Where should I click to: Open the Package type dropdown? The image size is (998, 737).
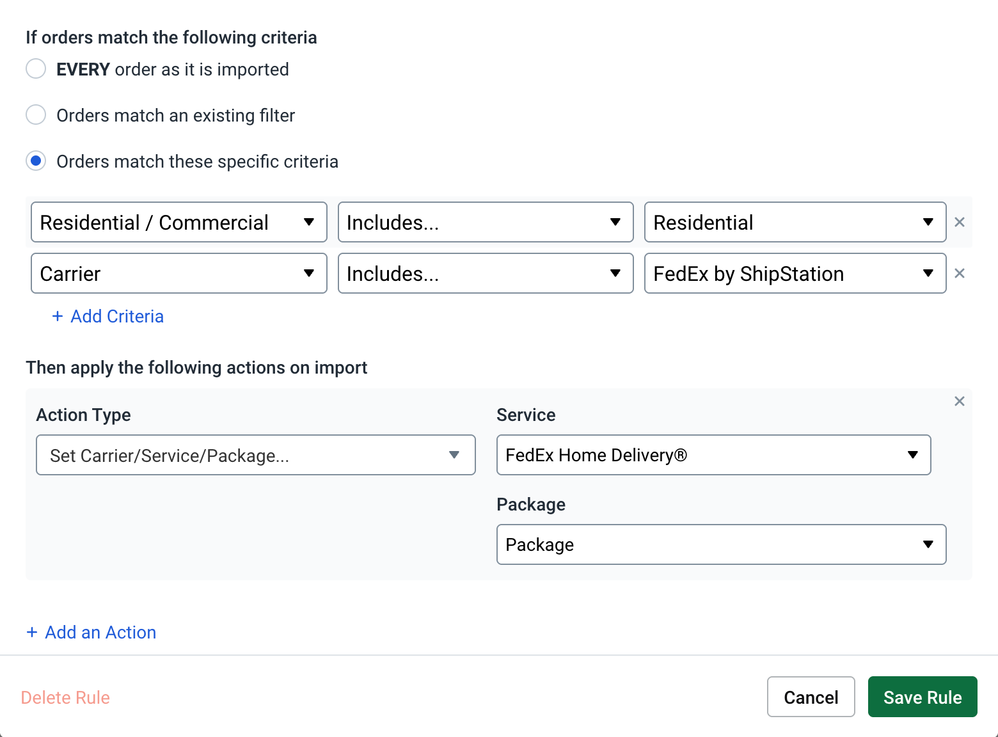[720, 544]
